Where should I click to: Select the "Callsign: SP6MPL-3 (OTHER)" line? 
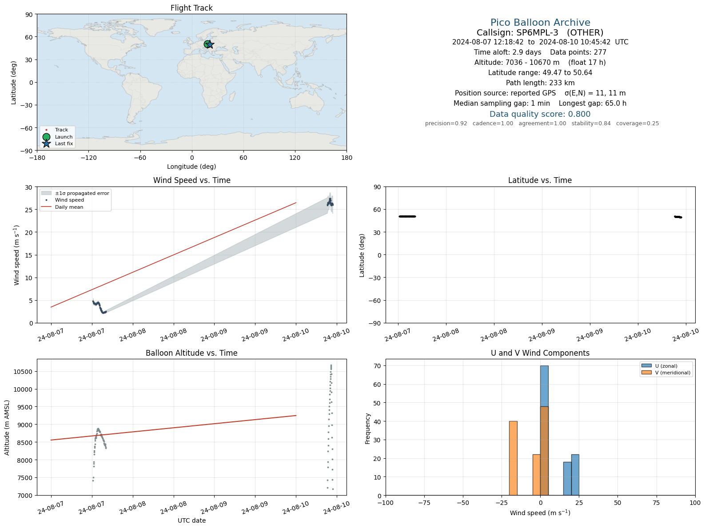pos(540,32)
